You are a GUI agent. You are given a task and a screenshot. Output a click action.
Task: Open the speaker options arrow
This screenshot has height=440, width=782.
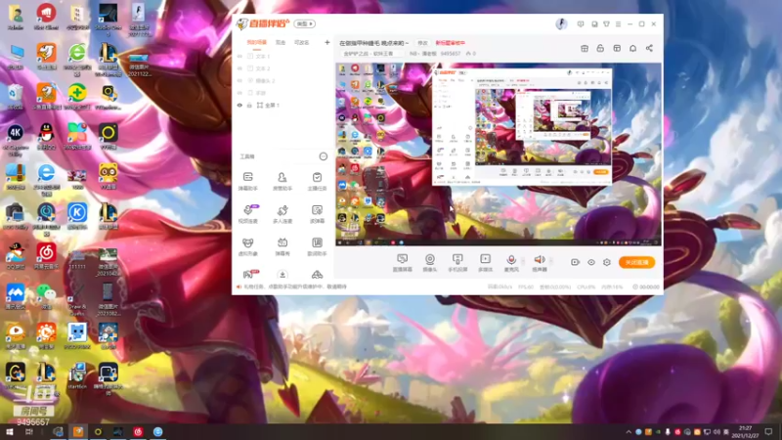(550, 261)
